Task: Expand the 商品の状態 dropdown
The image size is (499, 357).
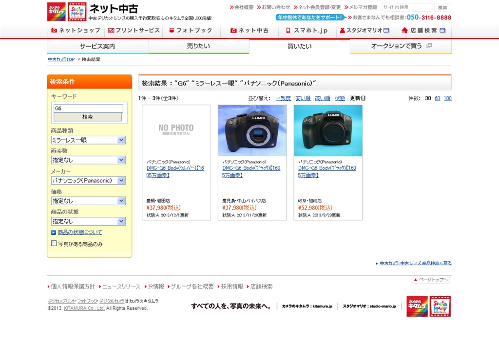Action: [x=88, y=221]
